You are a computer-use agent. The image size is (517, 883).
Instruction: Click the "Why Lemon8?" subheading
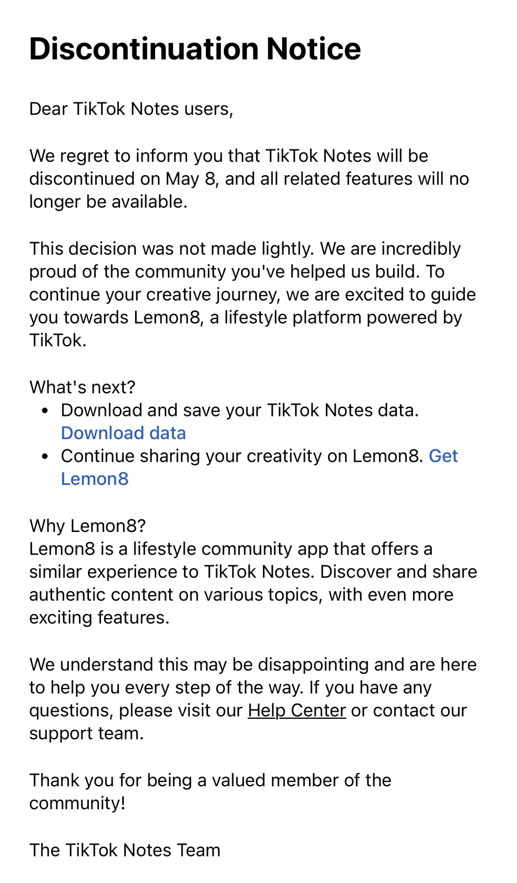point(87,526)
